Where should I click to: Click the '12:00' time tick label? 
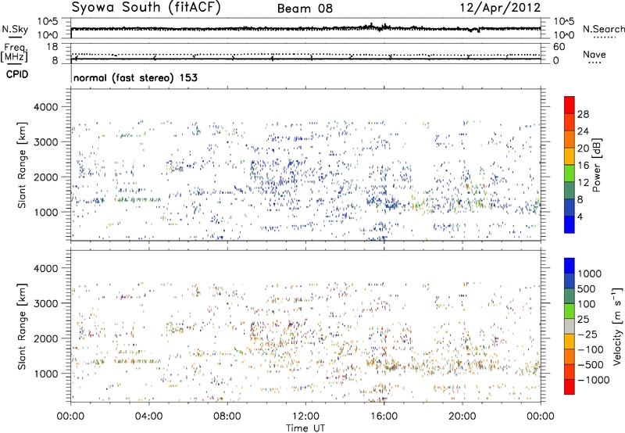(x=305, y=417)
